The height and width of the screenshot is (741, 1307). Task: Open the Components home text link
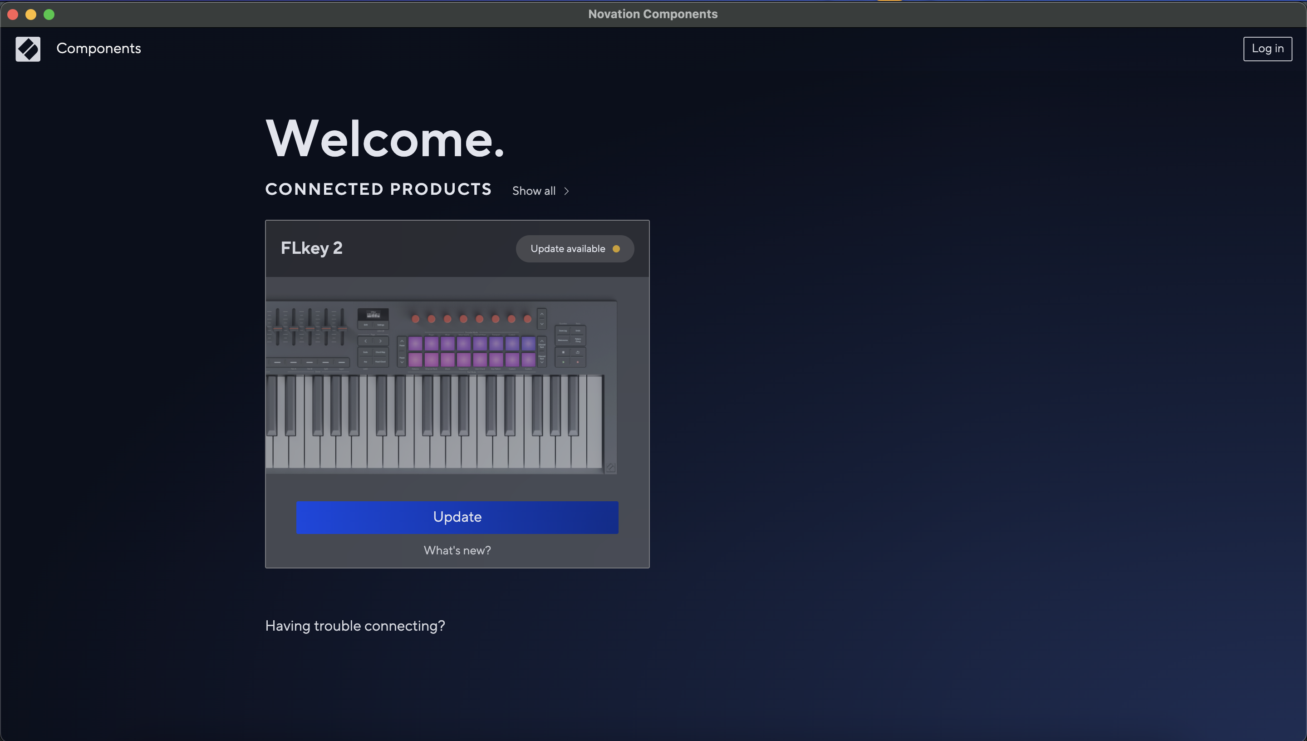pyautogui.click(x=98, y=48)
